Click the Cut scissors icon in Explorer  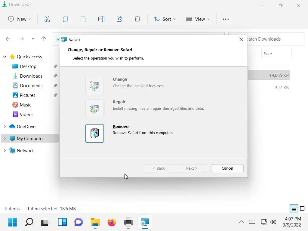coord(47,19)
